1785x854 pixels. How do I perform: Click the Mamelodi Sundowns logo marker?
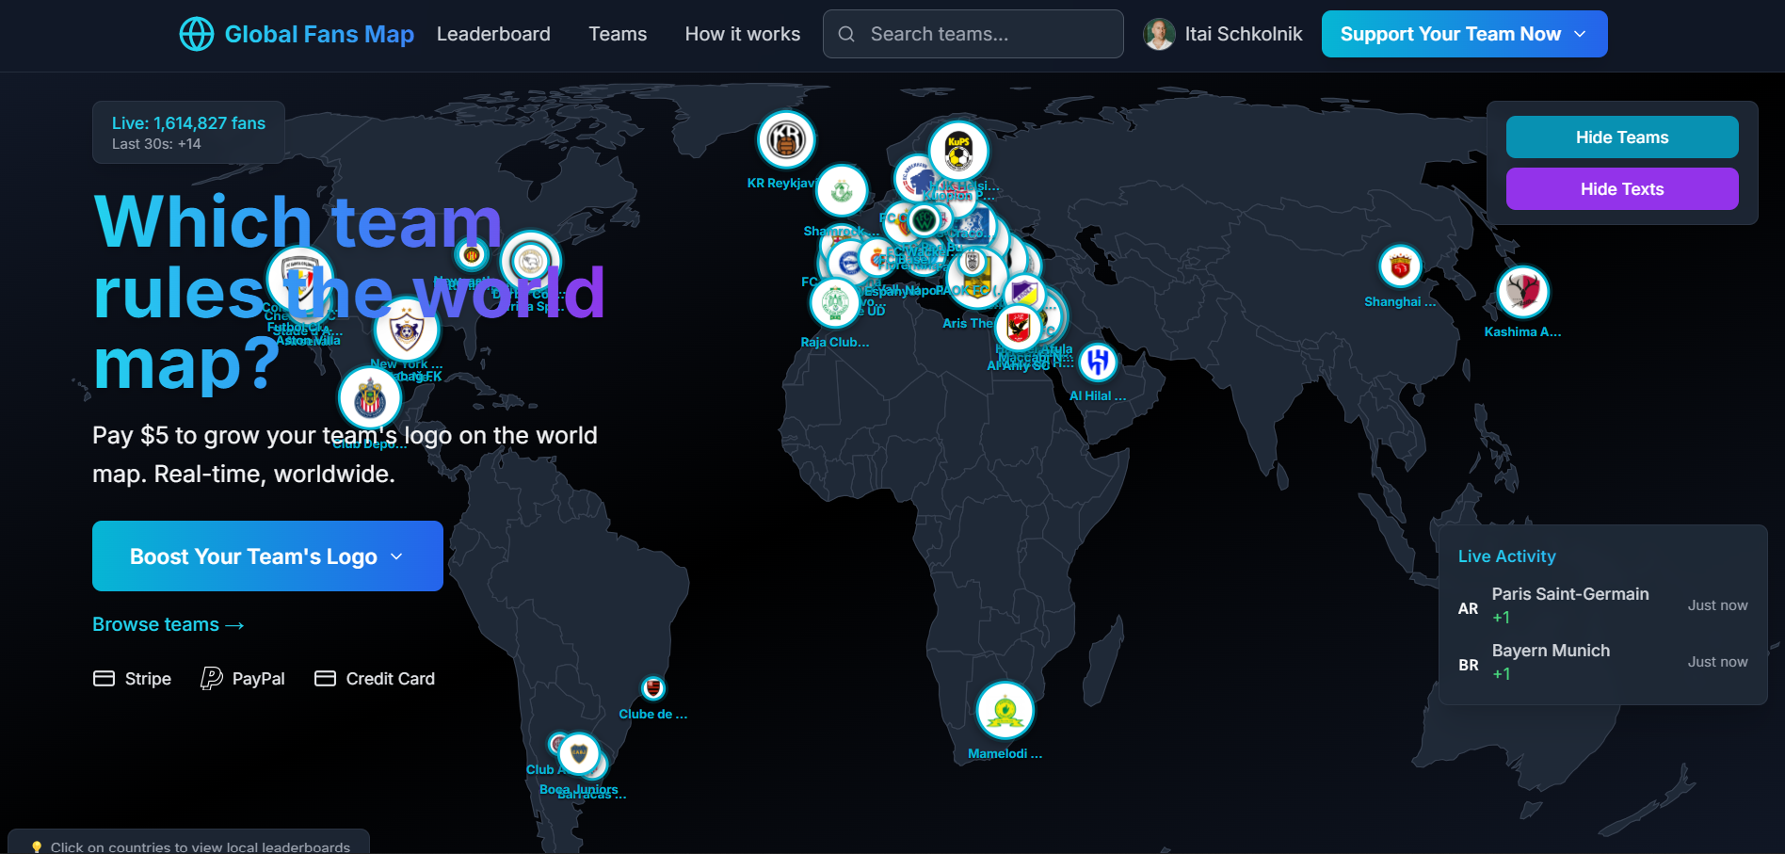pos(1005,710)
